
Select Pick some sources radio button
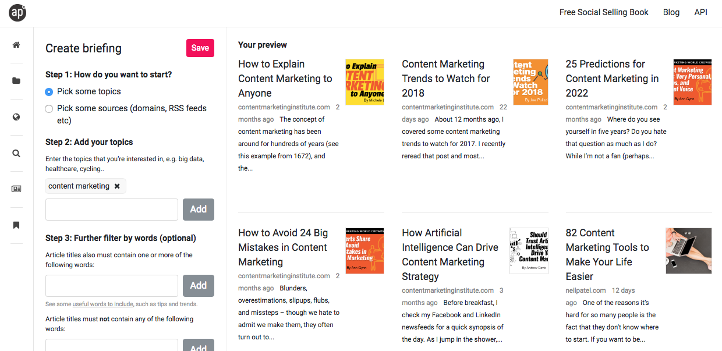coord(49,109)
